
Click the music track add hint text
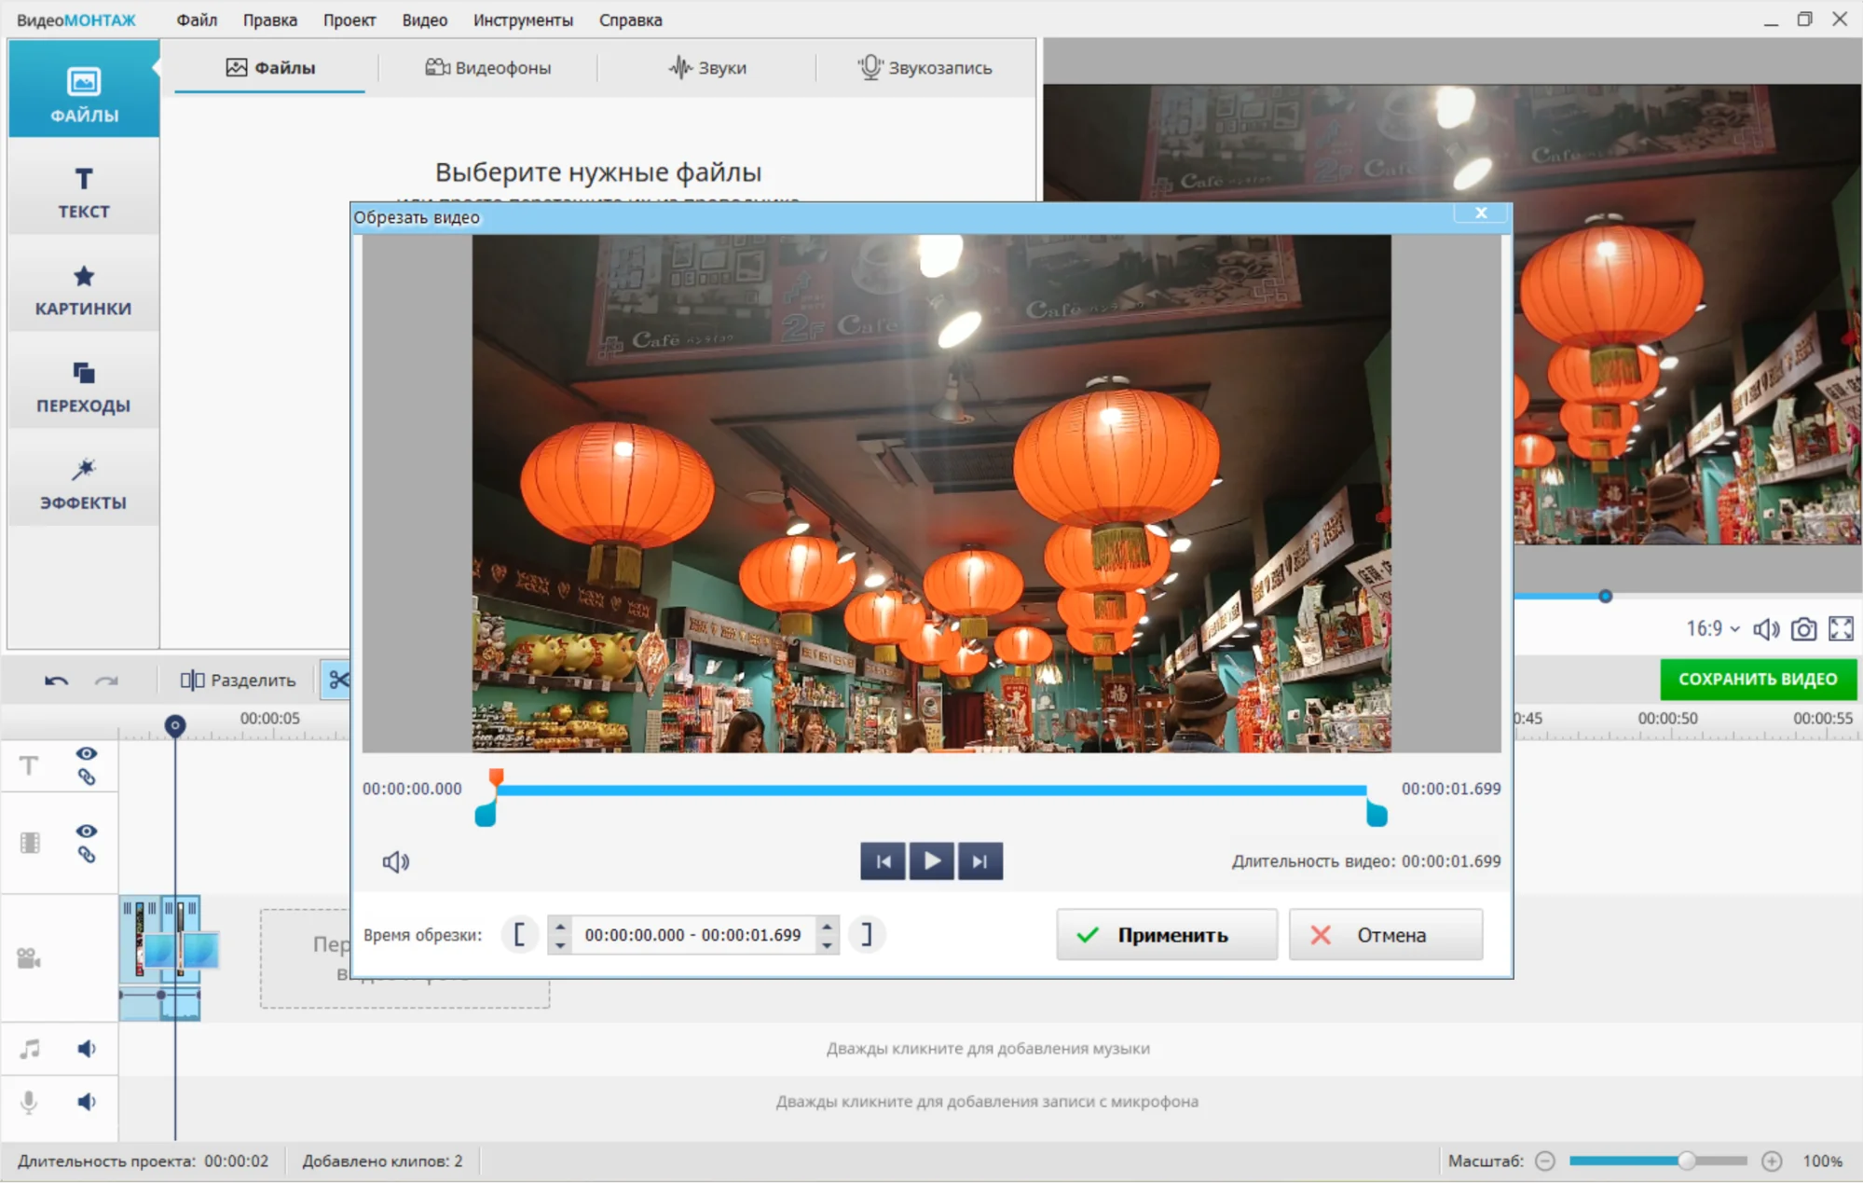click(x=988, y=1049)
